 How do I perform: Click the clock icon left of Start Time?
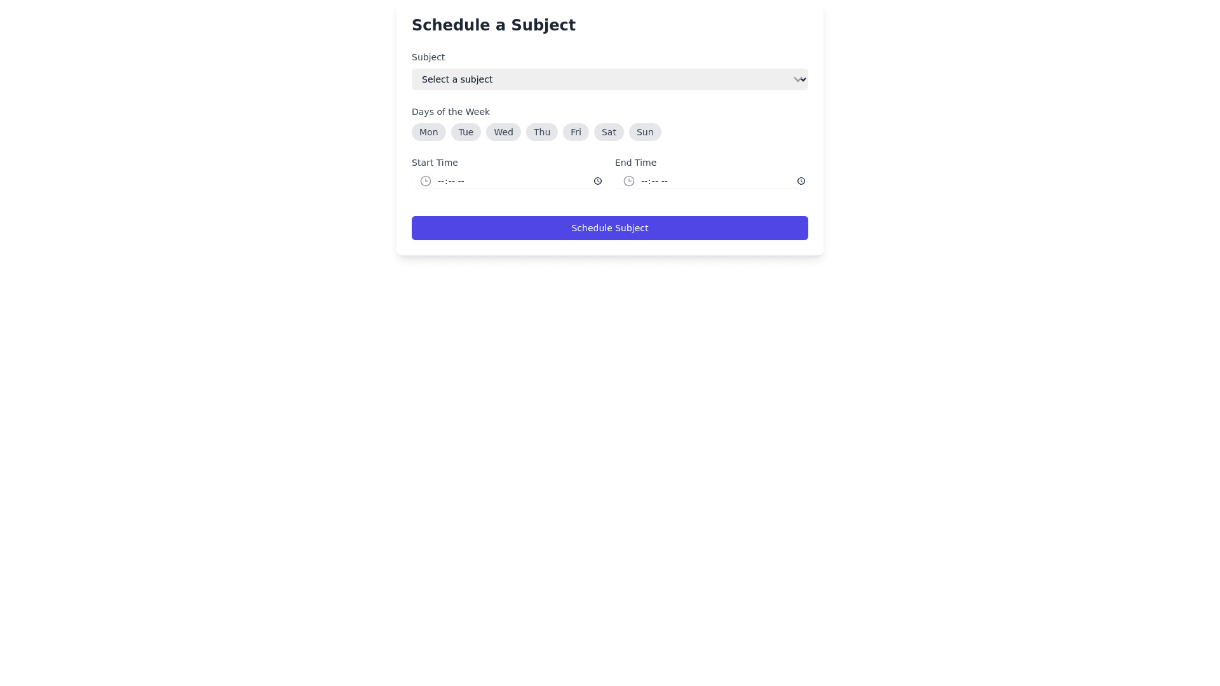pos(426,181)
